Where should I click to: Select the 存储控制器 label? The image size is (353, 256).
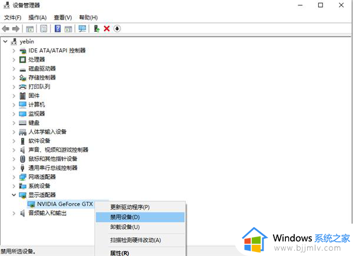(x=42, y=78)
